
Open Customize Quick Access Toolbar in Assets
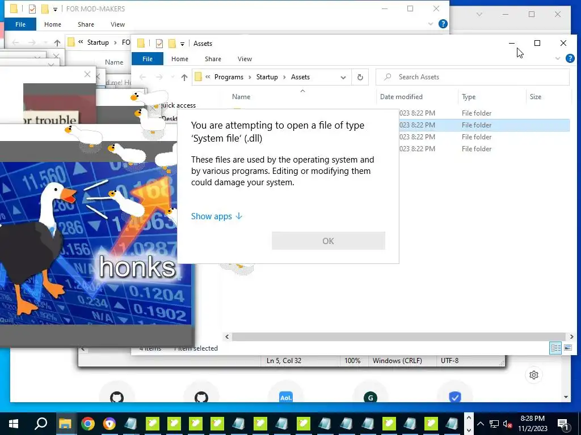182,44
